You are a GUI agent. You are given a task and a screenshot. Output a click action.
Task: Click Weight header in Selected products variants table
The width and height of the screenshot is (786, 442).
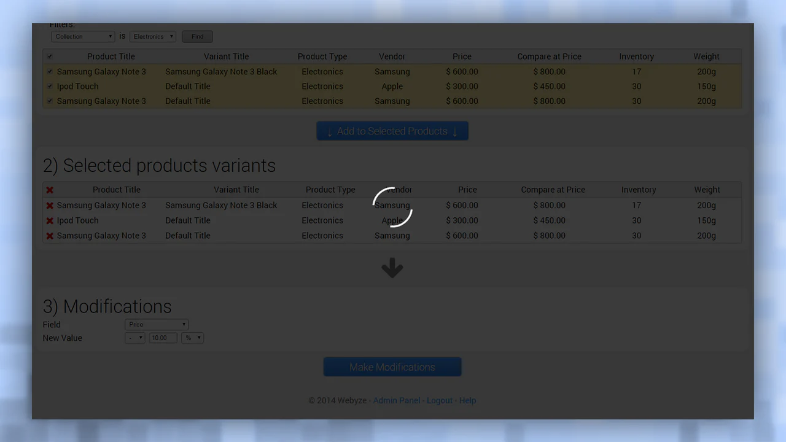pos(707,190)
